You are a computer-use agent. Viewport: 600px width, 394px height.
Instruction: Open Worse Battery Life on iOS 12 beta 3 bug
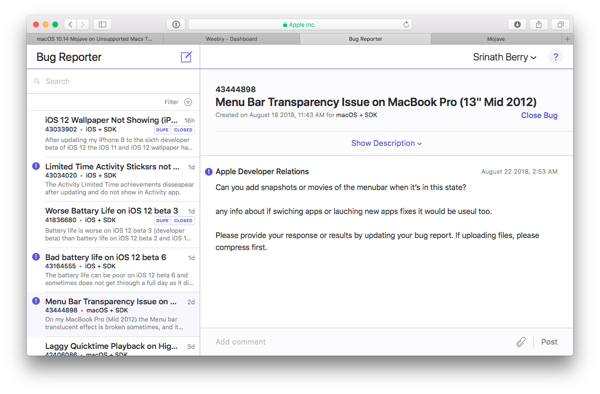pos(113,225)
